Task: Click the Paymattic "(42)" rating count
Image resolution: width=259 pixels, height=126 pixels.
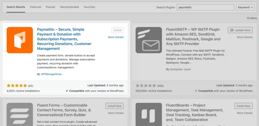Action: (x=31, y=86)
